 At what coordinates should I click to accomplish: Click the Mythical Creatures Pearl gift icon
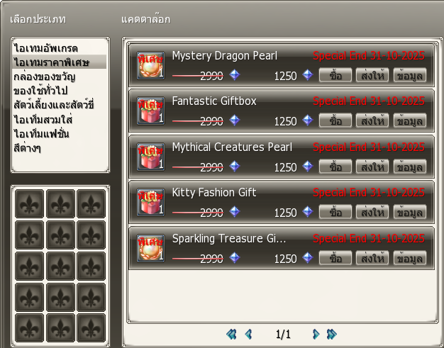150,157
